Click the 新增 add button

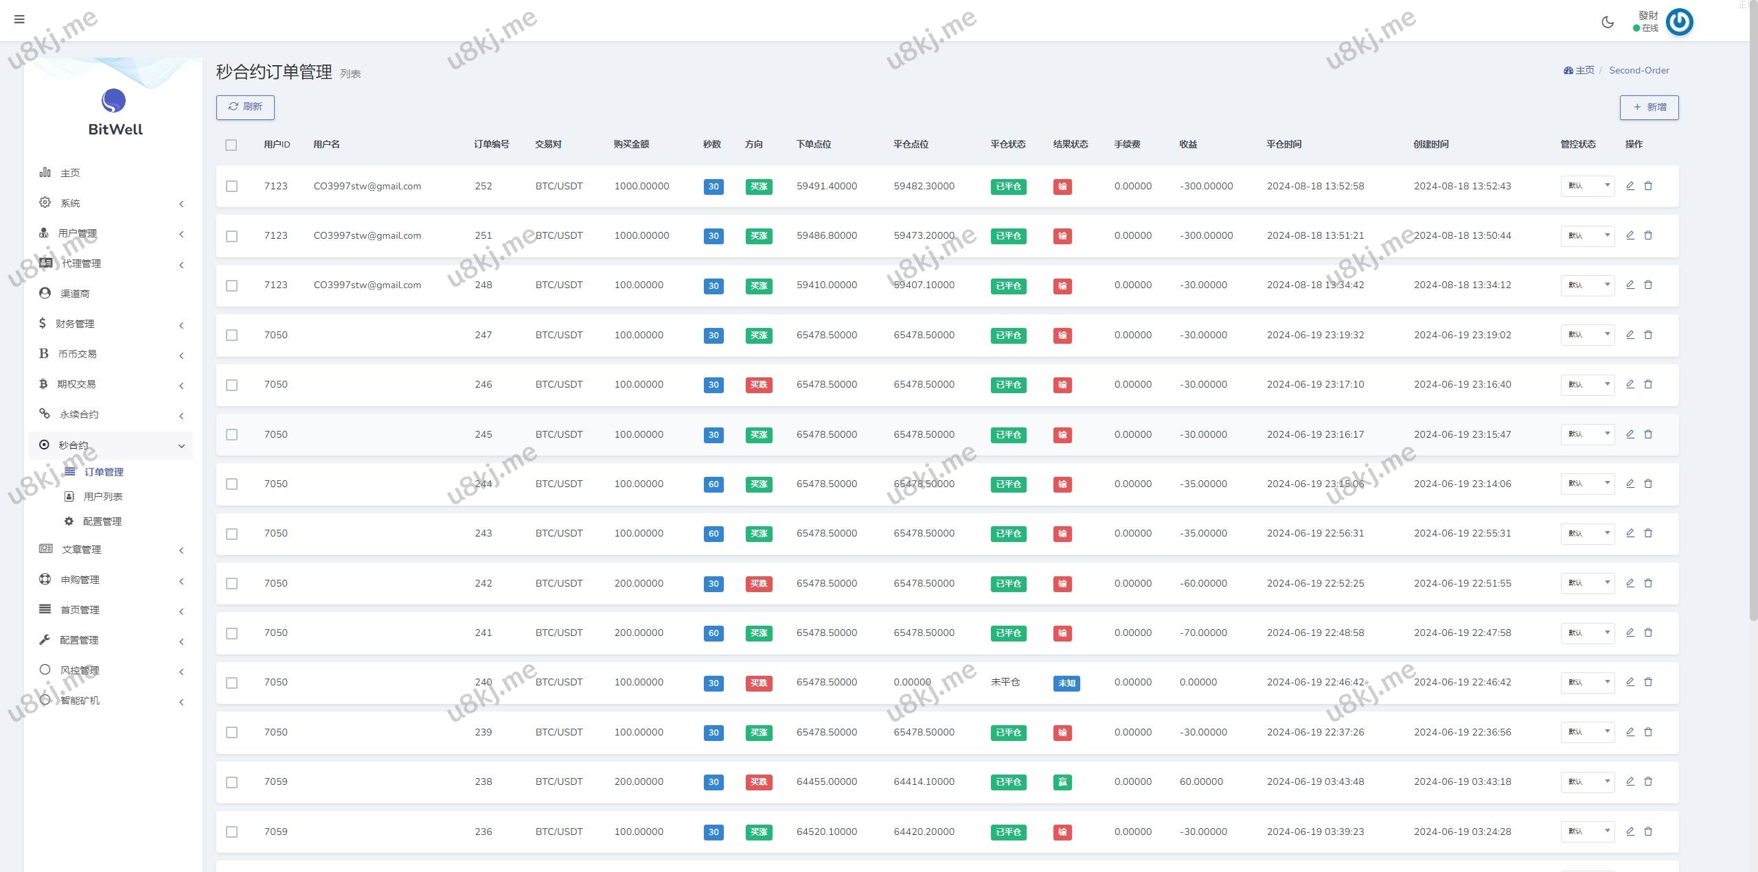tap(1649, 108)
